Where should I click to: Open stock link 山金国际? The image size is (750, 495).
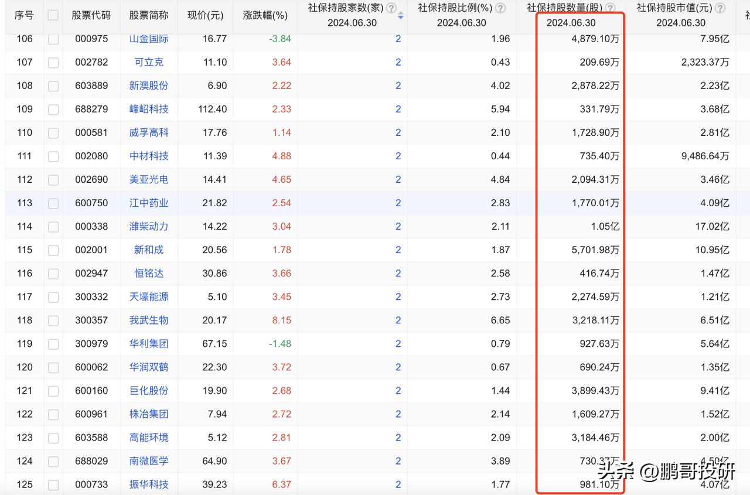(149, 39)
